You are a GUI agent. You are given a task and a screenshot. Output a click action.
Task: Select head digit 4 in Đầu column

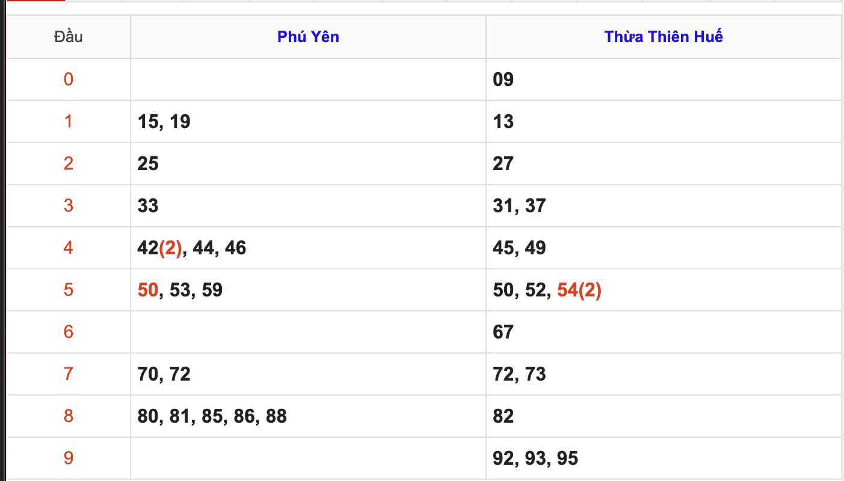pos(68,248)
